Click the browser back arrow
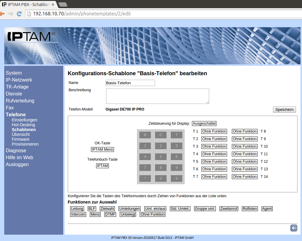This screenshot has width=302, height=241. (x=2, y=14)
